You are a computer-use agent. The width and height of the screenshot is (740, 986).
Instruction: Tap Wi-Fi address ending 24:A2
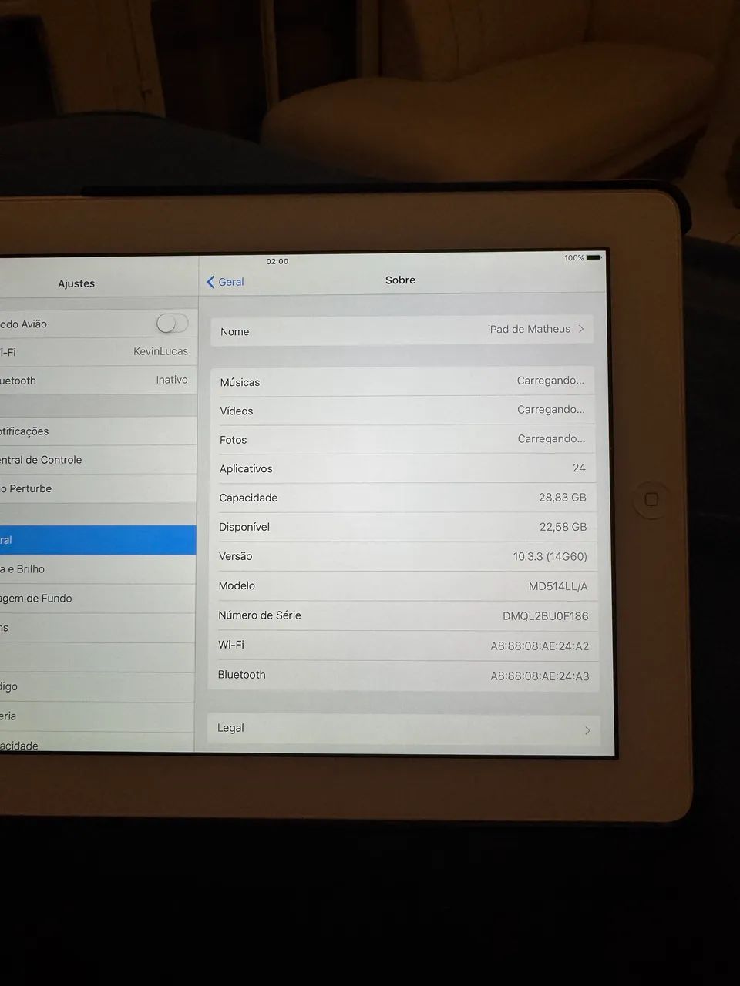tap(540, 646)
